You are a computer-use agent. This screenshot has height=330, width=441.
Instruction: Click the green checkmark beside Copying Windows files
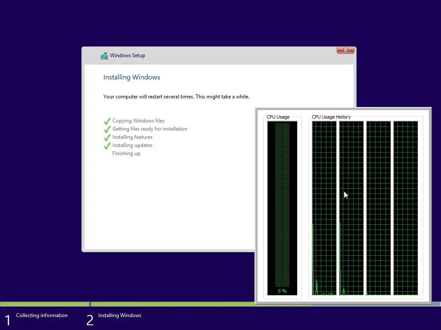[107, 121]
